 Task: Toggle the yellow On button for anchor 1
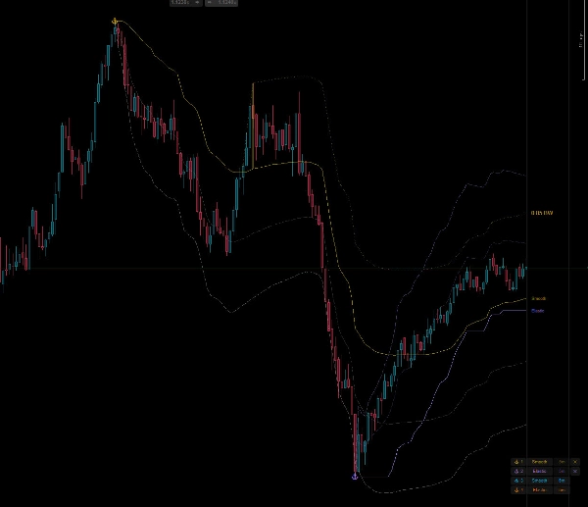(562, 462)
